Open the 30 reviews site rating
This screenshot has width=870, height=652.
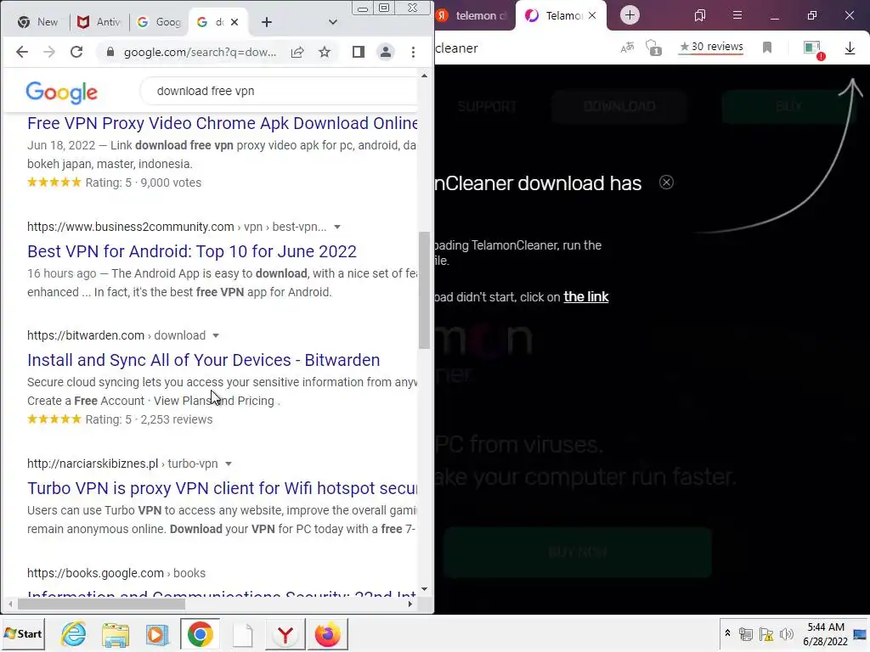pos(711,47)
